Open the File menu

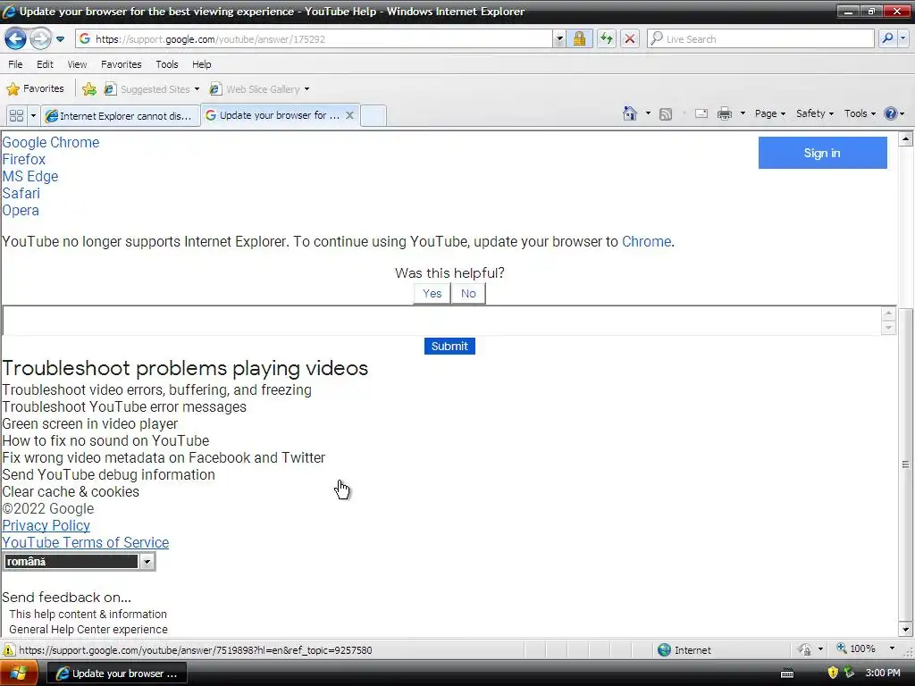15,64
